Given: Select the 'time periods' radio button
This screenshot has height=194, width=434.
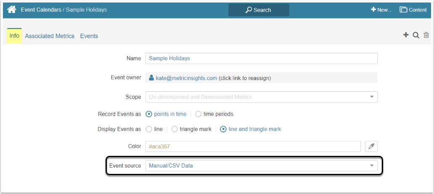Looking at the screenshot, I should (198, 114).
